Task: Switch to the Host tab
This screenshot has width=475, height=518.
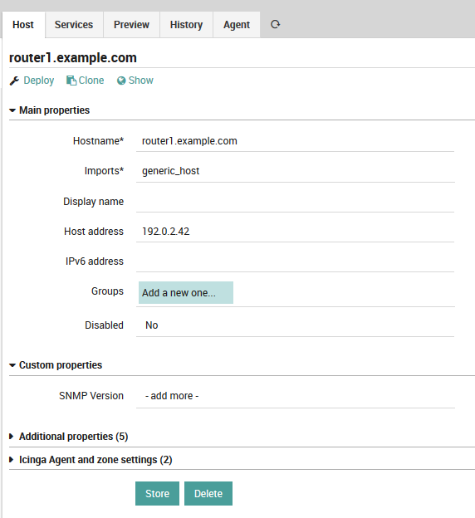Action: click(23, 25)
